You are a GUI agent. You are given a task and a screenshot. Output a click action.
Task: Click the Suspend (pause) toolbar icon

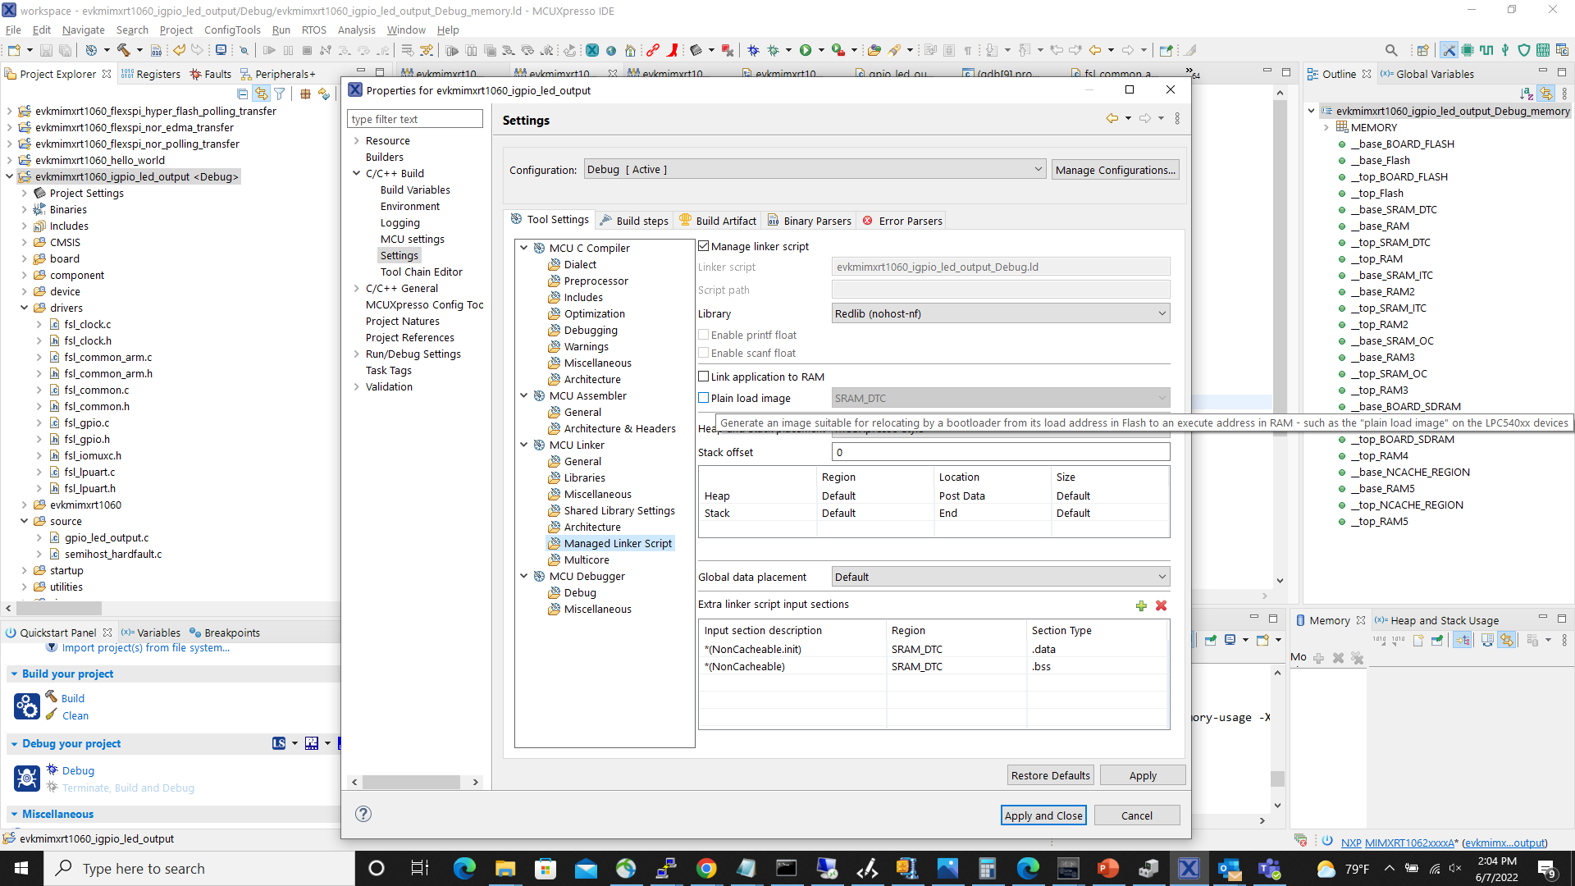tap(289, 50)
